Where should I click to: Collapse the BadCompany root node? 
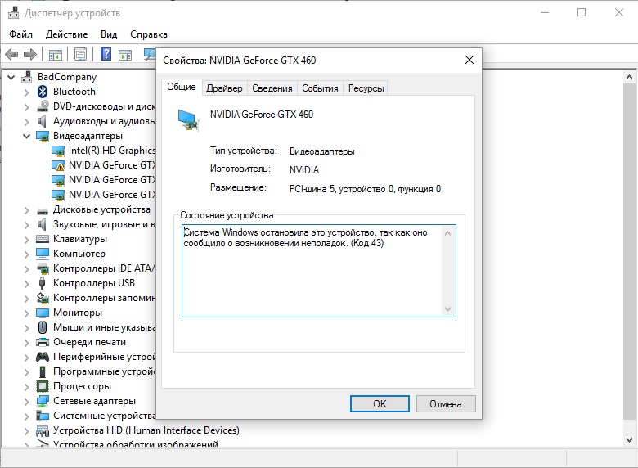[x=11, y=77]
